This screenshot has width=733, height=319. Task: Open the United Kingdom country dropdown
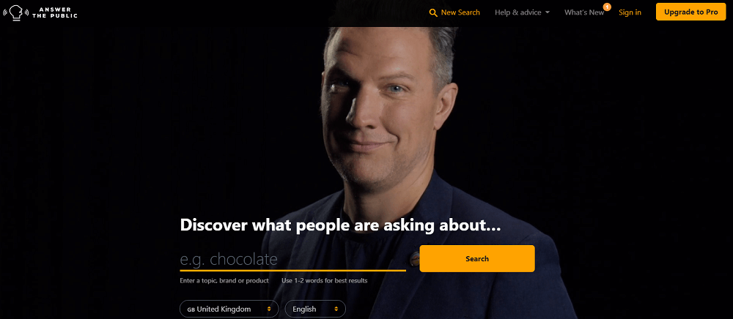coord(229,309)
